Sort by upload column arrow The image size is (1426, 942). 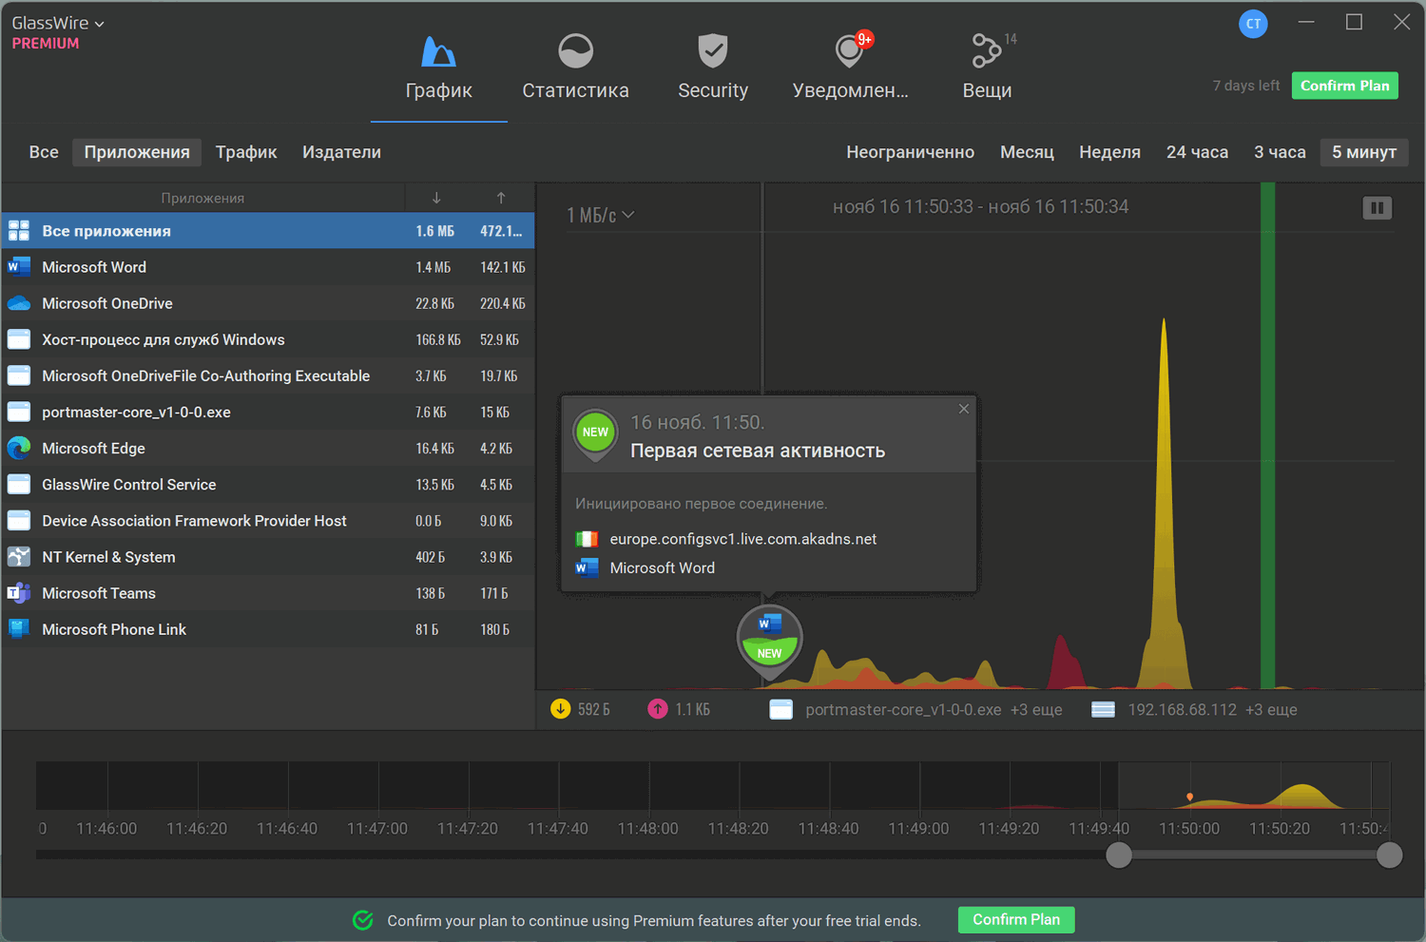coord(501,198)
